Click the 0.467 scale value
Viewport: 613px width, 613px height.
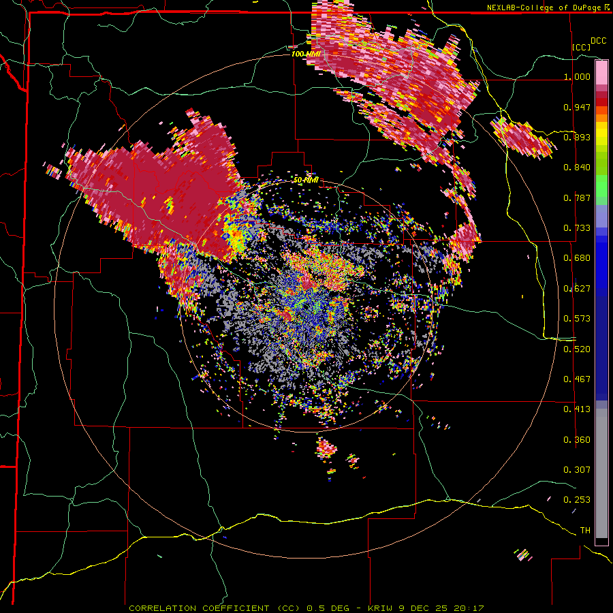coord(577,379)
